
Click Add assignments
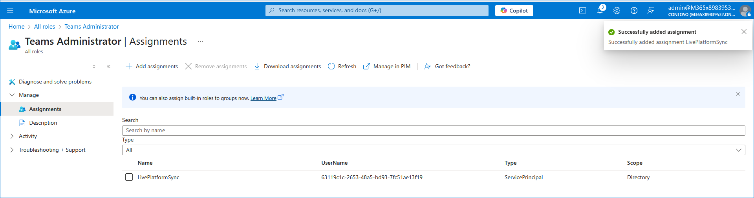[152, 66]
